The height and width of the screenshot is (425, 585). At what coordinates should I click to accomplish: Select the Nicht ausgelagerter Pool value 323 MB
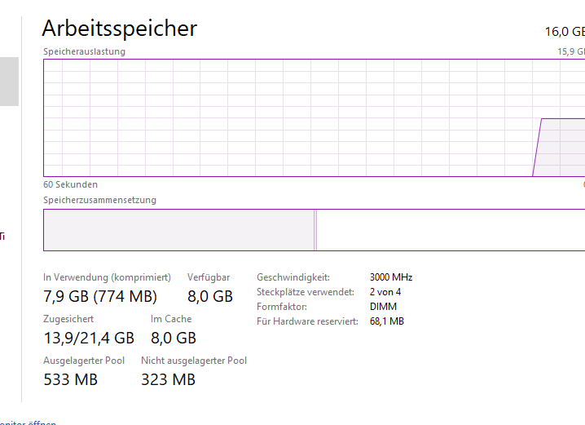pyautogui.click(x=168, y=379)
